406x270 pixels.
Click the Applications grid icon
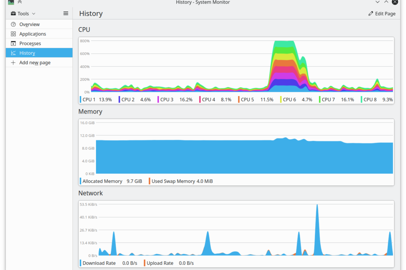coord(13,34)
